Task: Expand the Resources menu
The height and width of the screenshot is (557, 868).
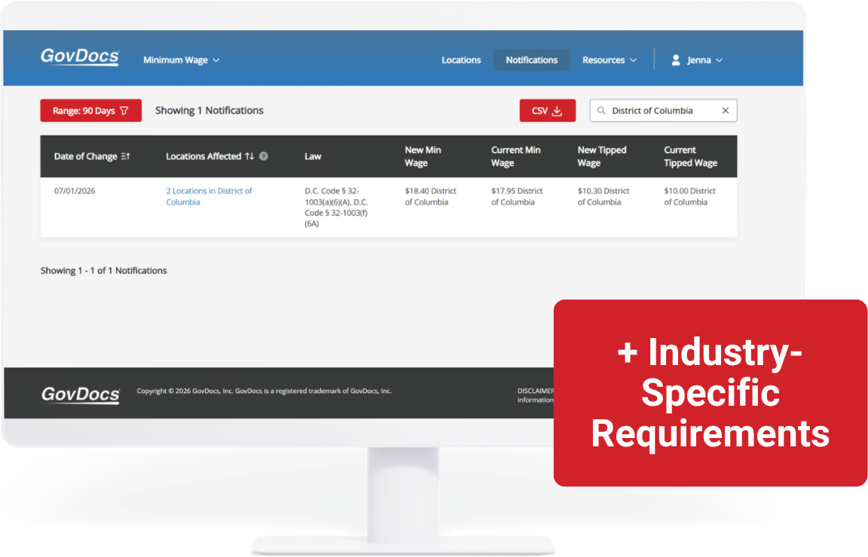Action: click(x=609, y=59)
